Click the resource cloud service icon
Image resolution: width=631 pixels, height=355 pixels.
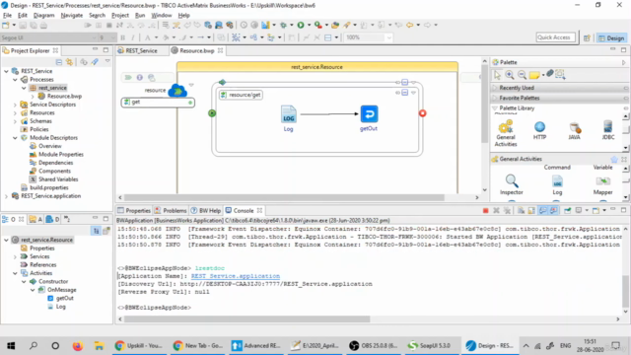point(177,91)
